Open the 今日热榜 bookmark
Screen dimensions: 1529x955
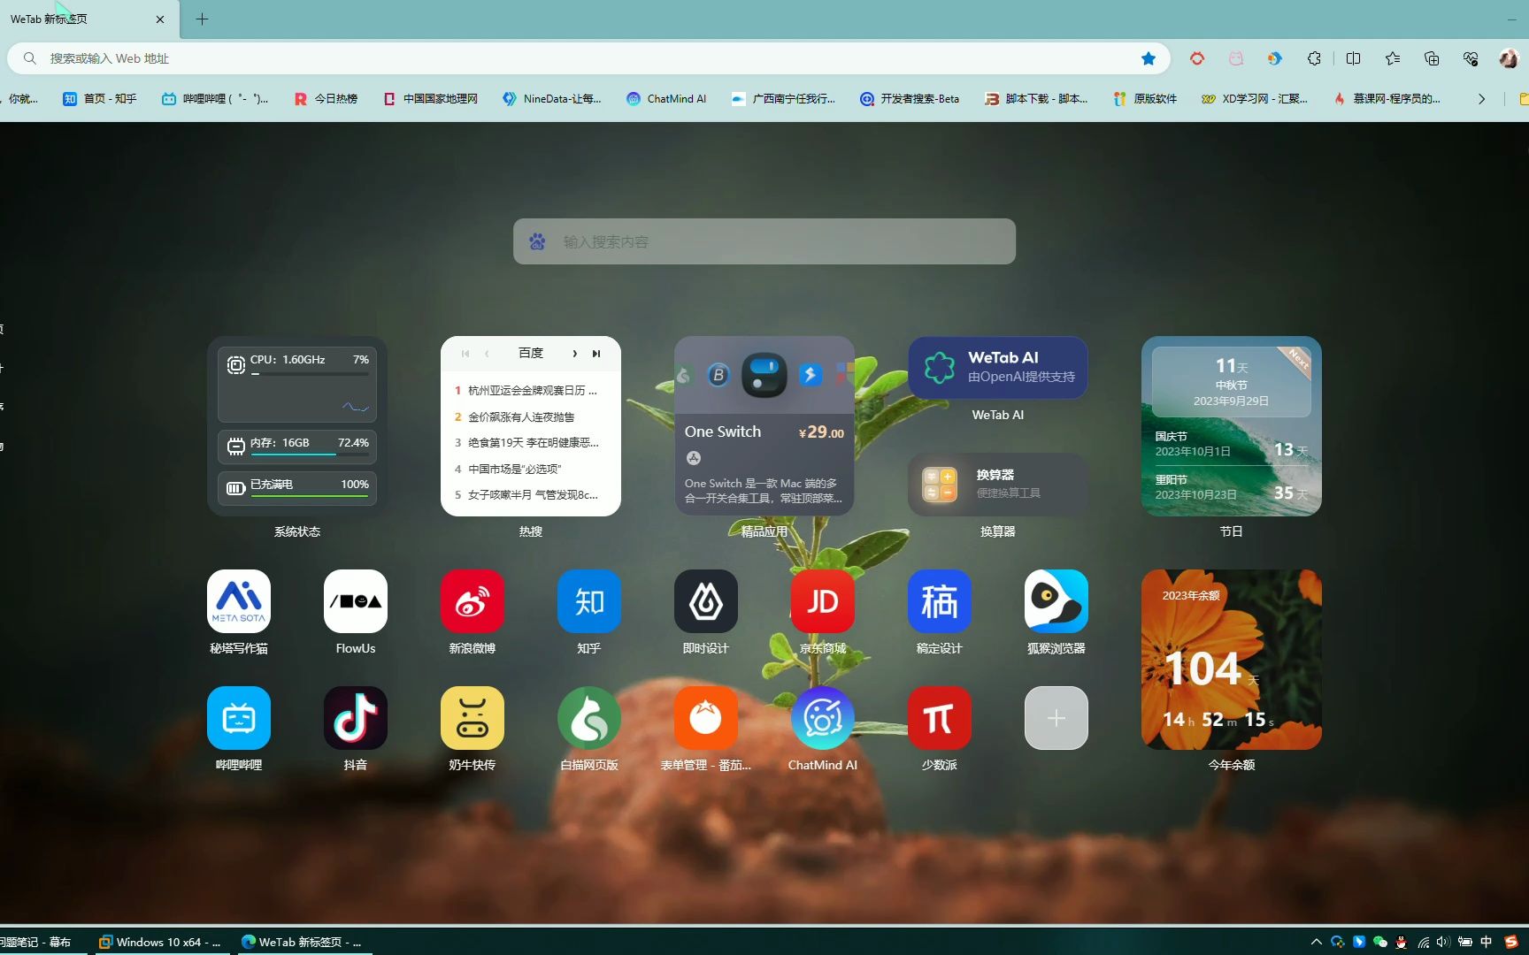[326, 99]
